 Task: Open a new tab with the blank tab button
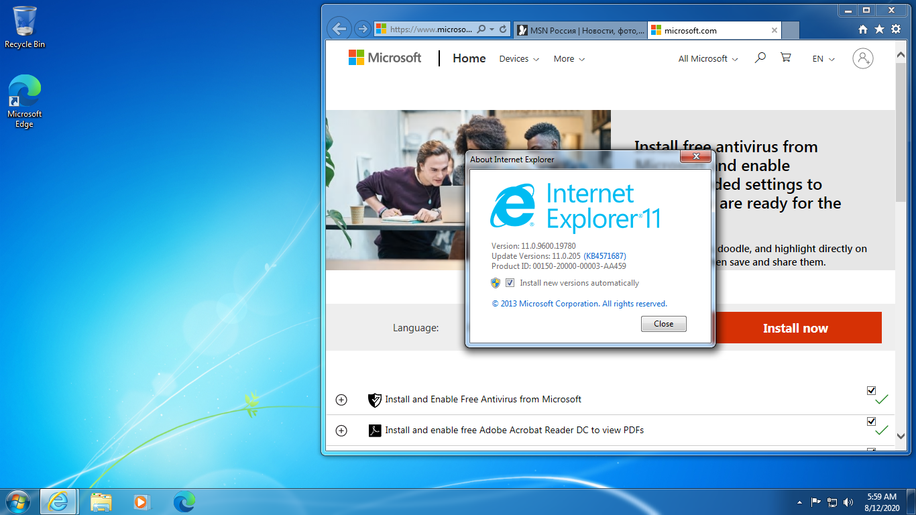[791, 30]
